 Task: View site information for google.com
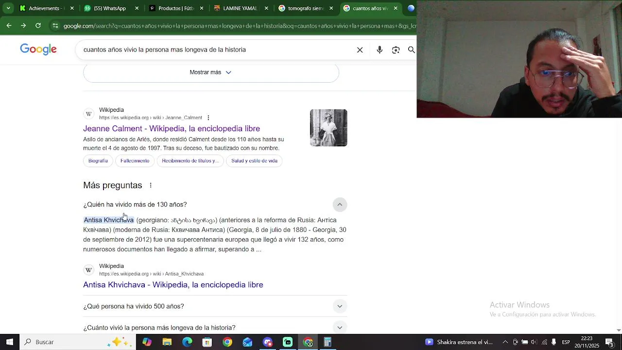pyautogui.click(x=55, y=26)
